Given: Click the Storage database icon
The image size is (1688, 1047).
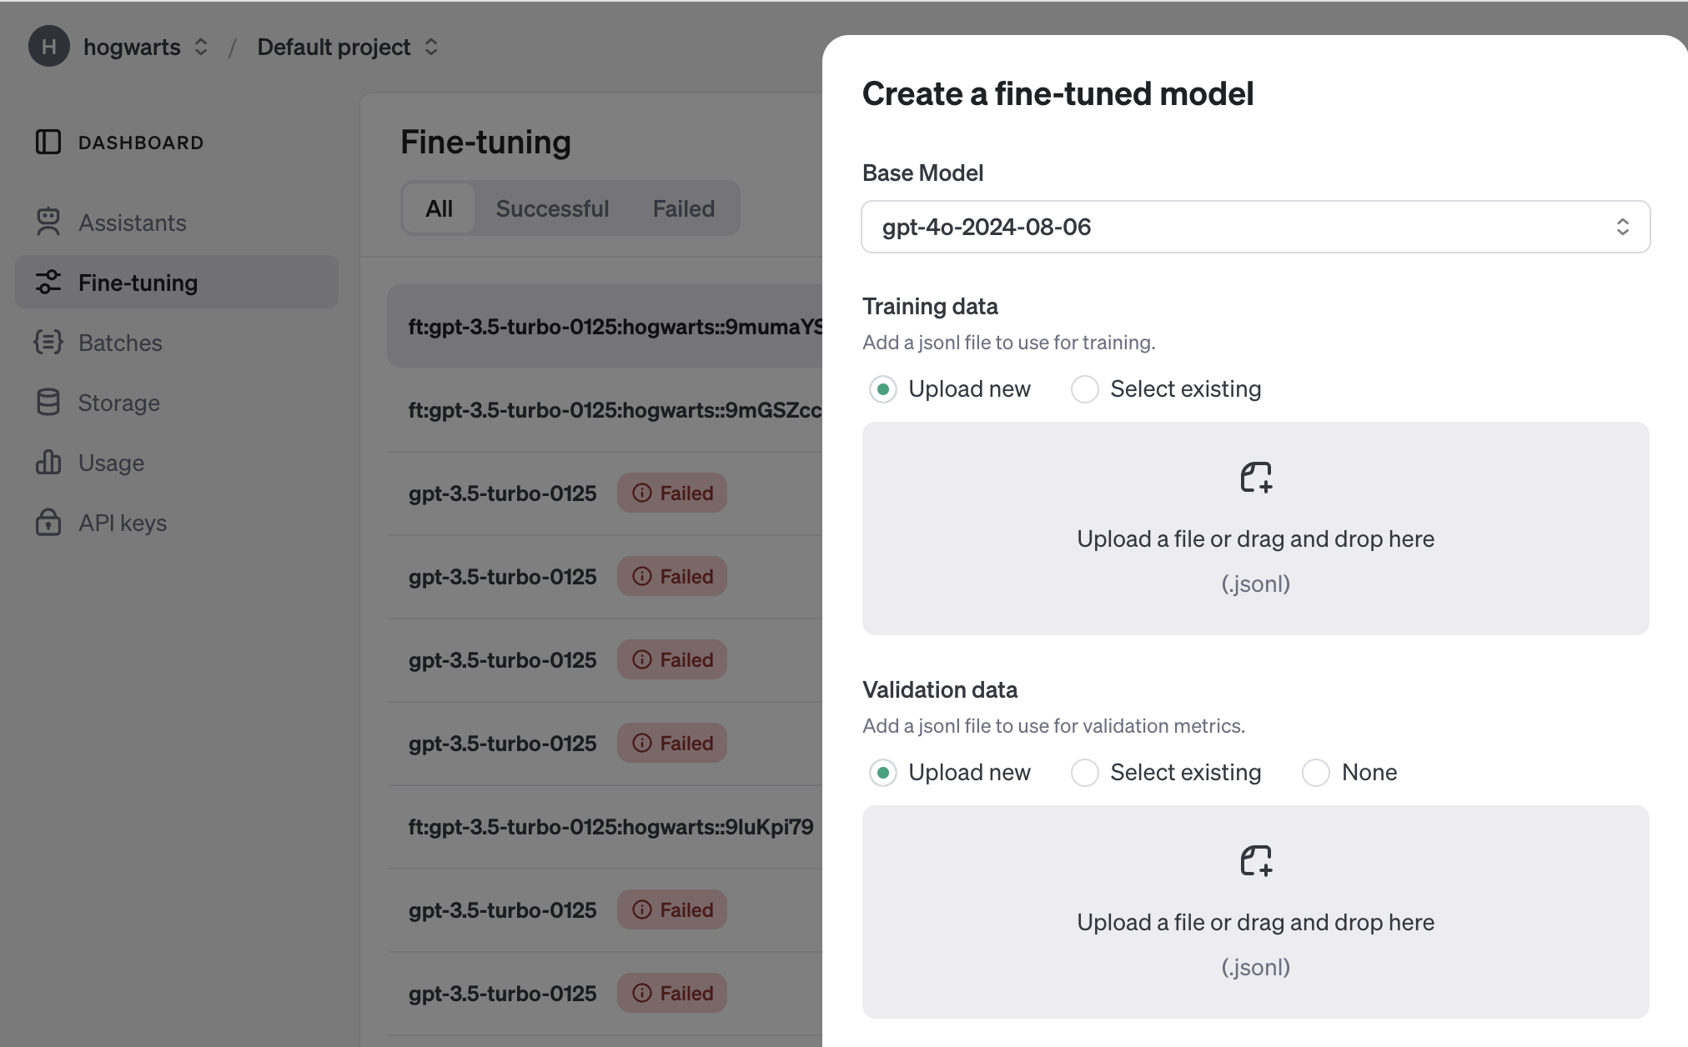Looking at the screenshot, I should pos(48,402).
